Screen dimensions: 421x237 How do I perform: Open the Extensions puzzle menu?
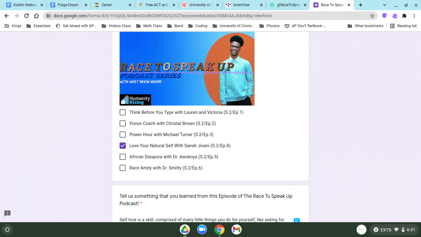[404, 16]
